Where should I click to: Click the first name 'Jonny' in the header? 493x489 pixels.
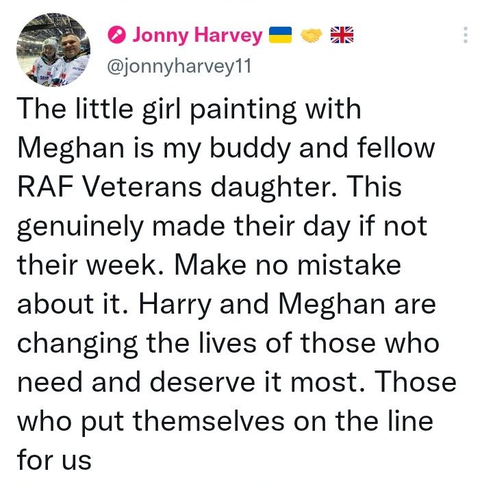[x=160, y=35]
